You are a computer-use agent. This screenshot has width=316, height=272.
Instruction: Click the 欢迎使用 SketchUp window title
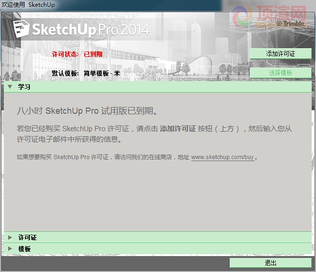[x=28, y=4]
